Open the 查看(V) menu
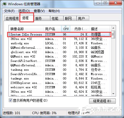This screenshot has height=118, width=124. [39, 11]
